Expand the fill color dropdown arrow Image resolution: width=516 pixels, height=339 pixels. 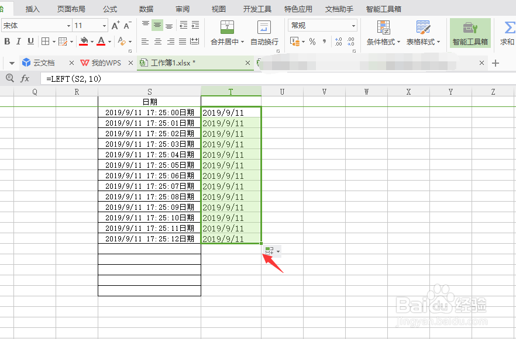coord(92,41)
